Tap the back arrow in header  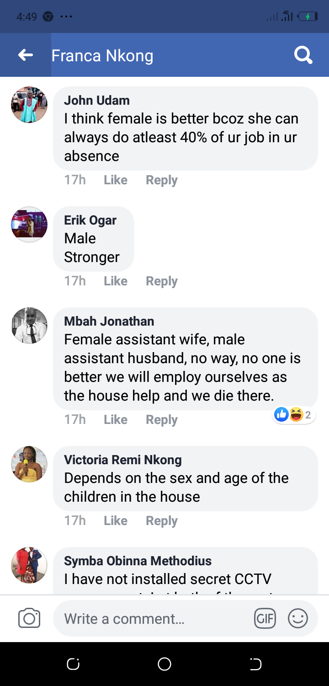tap(26, 55)
